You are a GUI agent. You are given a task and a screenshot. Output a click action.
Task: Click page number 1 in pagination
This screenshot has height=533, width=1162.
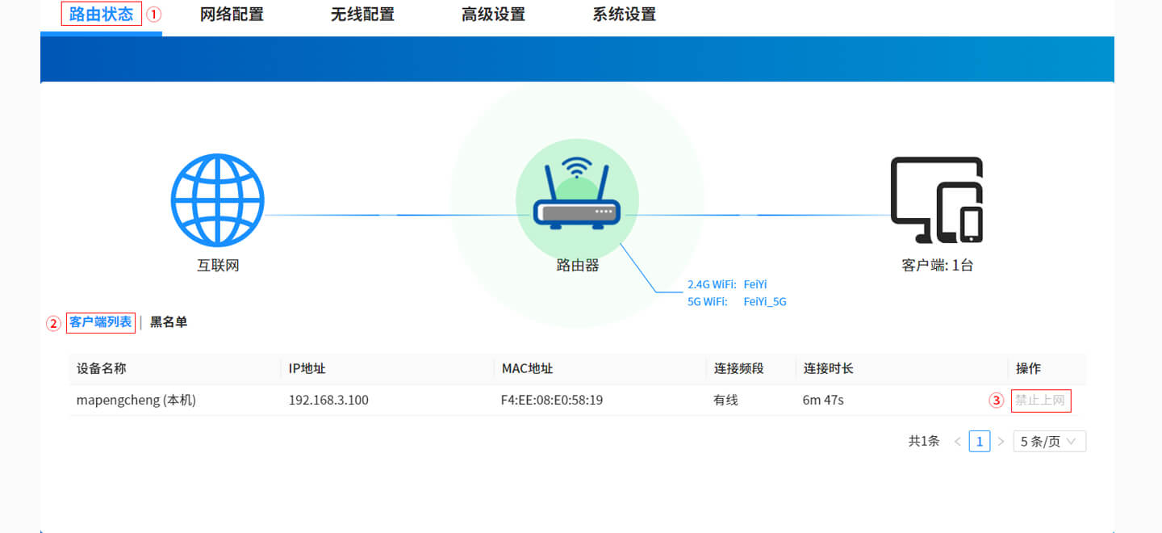pos(979,441)
